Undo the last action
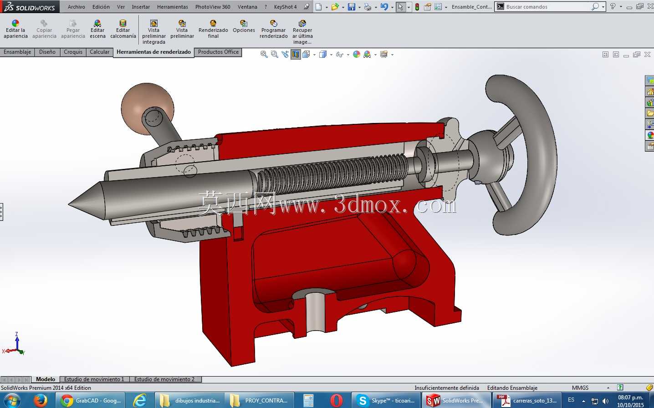Viewport: 654px width, 408px height. 384,7
